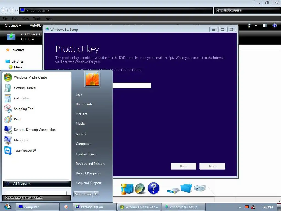
Task: Click the Start orb on the taskbar
Action: coord(7,207)
